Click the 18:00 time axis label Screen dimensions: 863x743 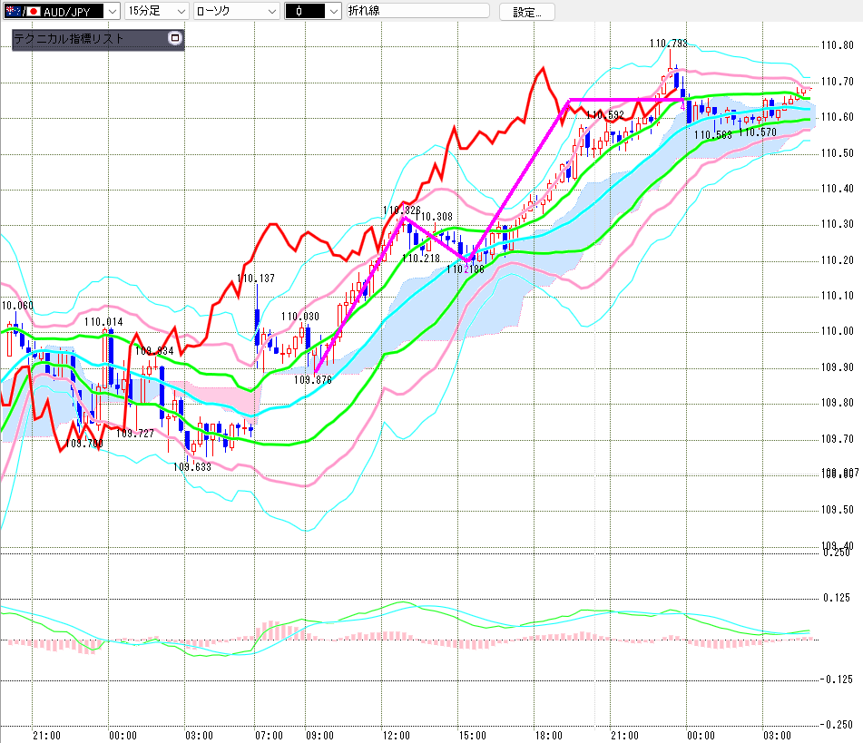coord(549,736)
